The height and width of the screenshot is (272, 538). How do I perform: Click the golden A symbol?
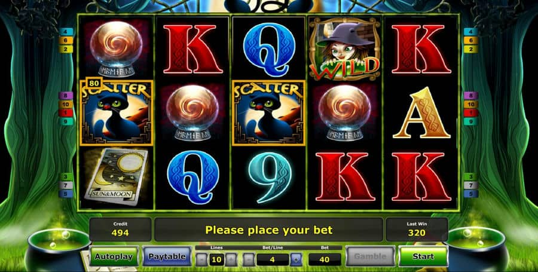pyautogui.click(x=421, y=113)
